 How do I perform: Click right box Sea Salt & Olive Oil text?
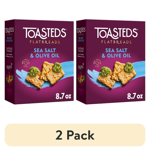point(116,53)
